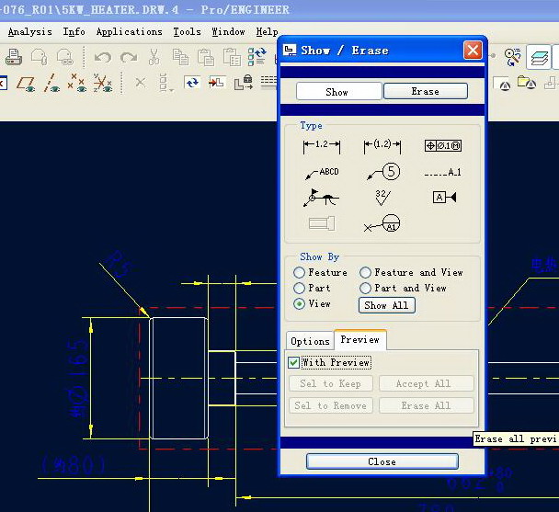The width and height of the screenshot is (559, 512).
Task: Close the Show / Erase dialog
Action: click(x=473, y=51)
